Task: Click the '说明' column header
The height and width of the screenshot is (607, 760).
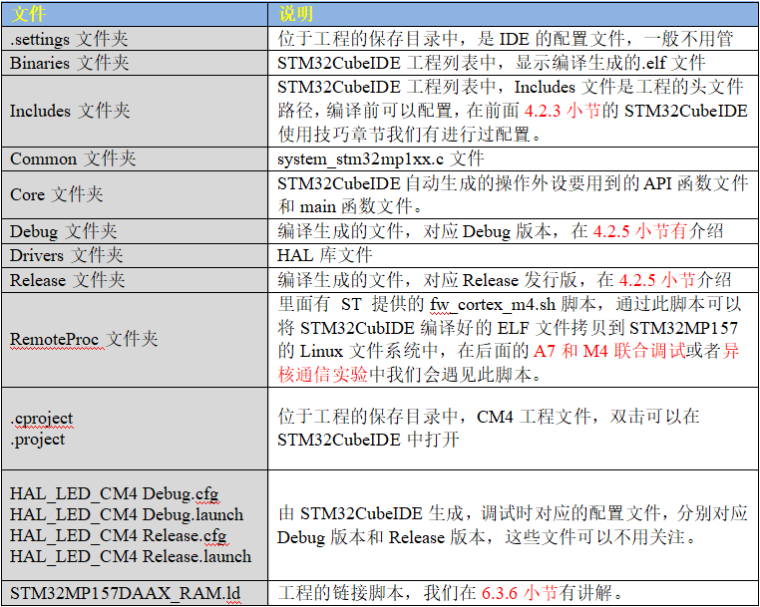Action: [x=514, y=14]
